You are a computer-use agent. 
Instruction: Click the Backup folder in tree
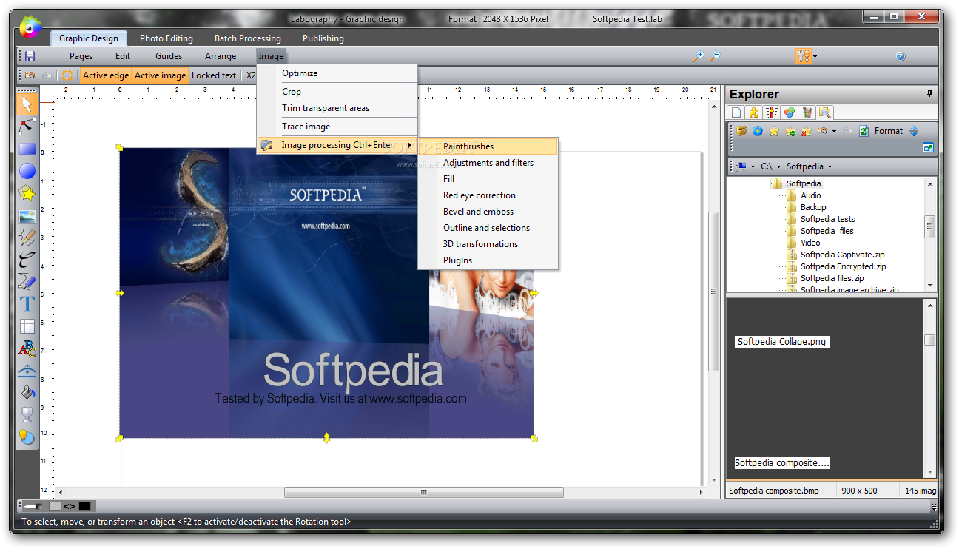tap(813, 207)
